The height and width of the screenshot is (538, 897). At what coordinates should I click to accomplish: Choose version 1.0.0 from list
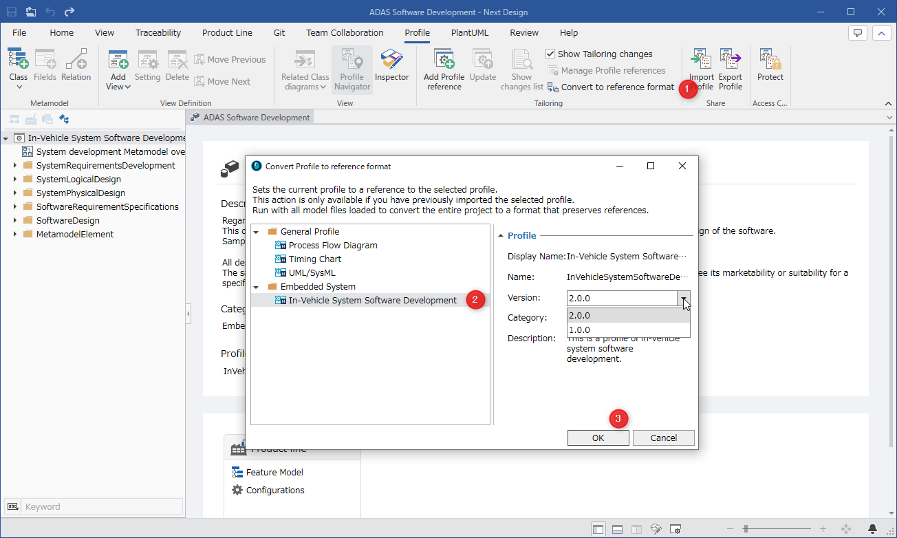click(628, 330)
